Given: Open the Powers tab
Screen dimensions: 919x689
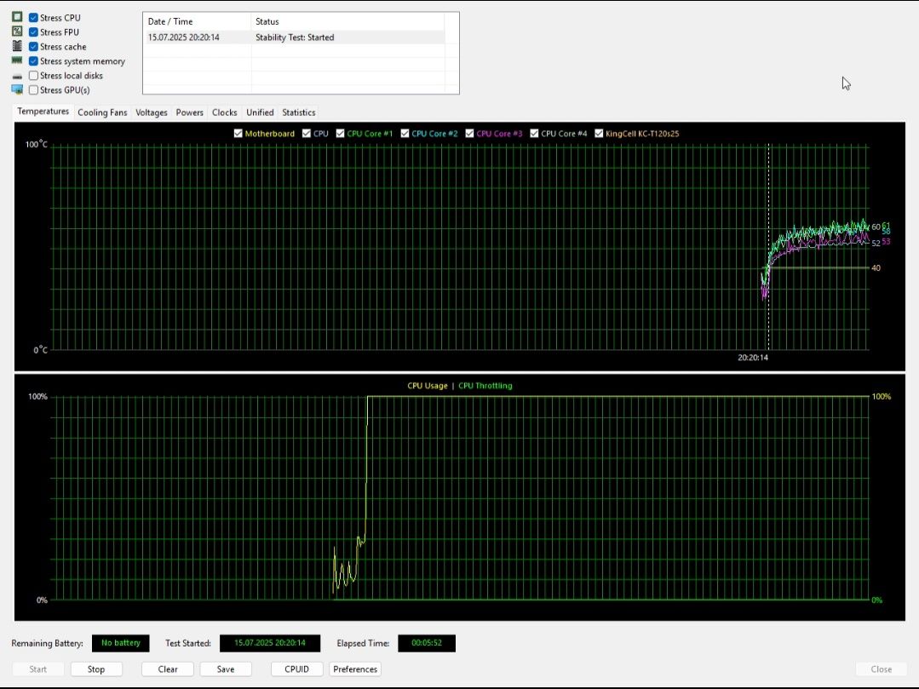Looking at the screenshot, I should [x=189, y=112].
